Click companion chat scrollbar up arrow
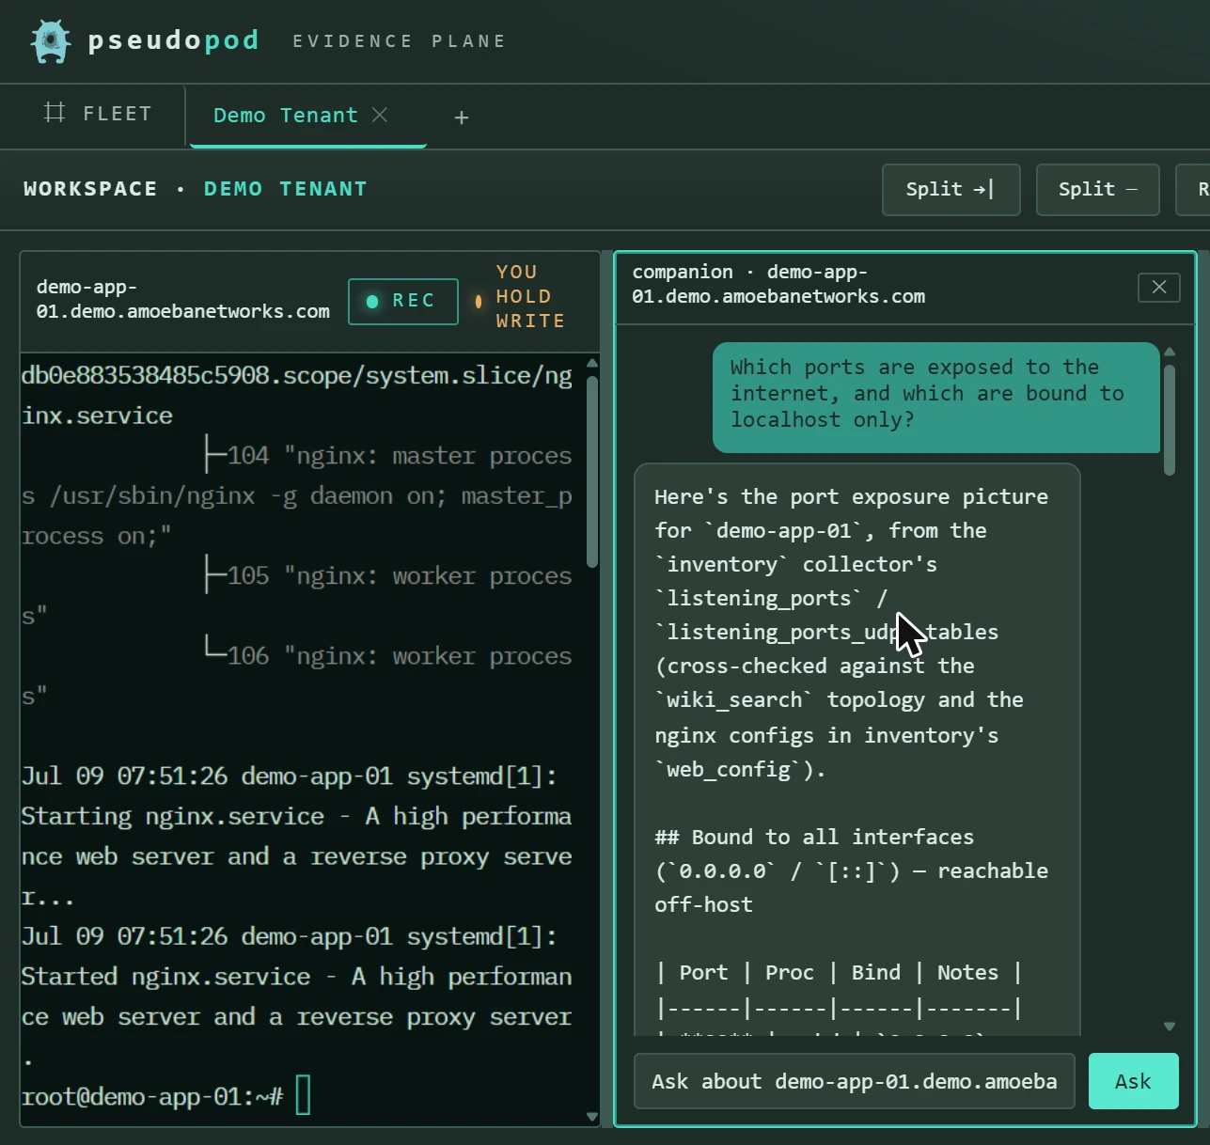This screenshot has height=1145, width=1210. 1170,352
